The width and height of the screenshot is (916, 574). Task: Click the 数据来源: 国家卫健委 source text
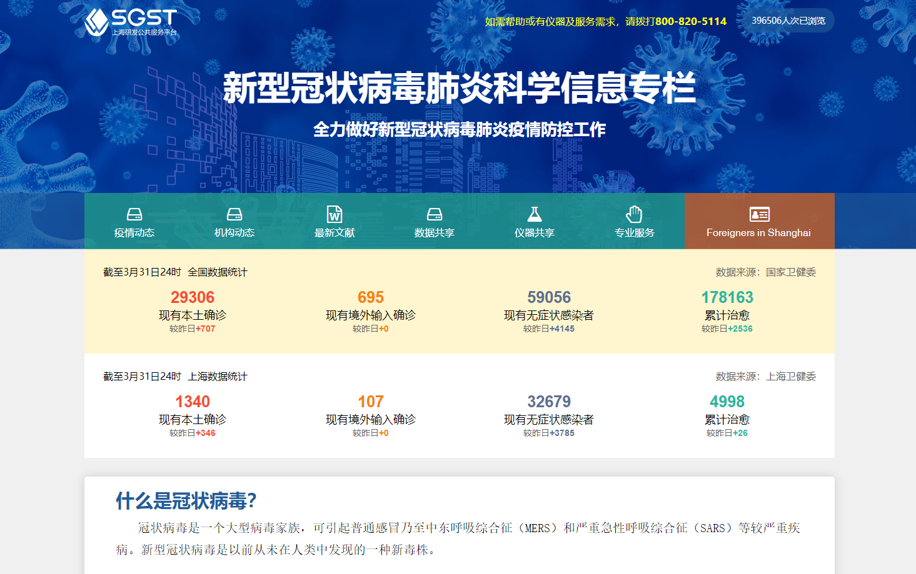[x=765, y=272]
